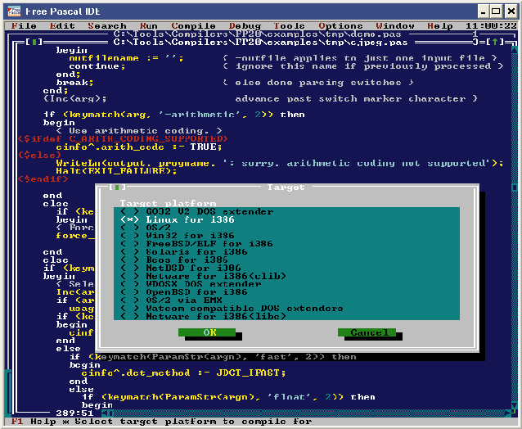Click the zoom arrow of the cjpeg.pas window
This screenshot has height=429, width=522.
tap(496, 40)
